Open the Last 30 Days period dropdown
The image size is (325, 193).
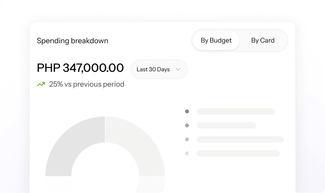click(159, 69)
